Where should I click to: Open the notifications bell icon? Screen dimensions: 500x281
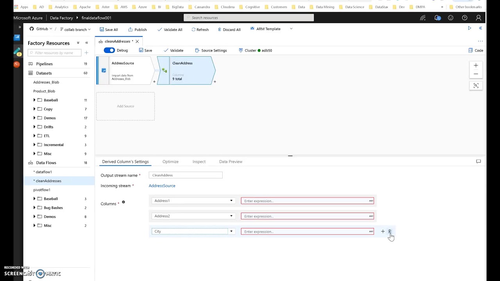[437, 18]
